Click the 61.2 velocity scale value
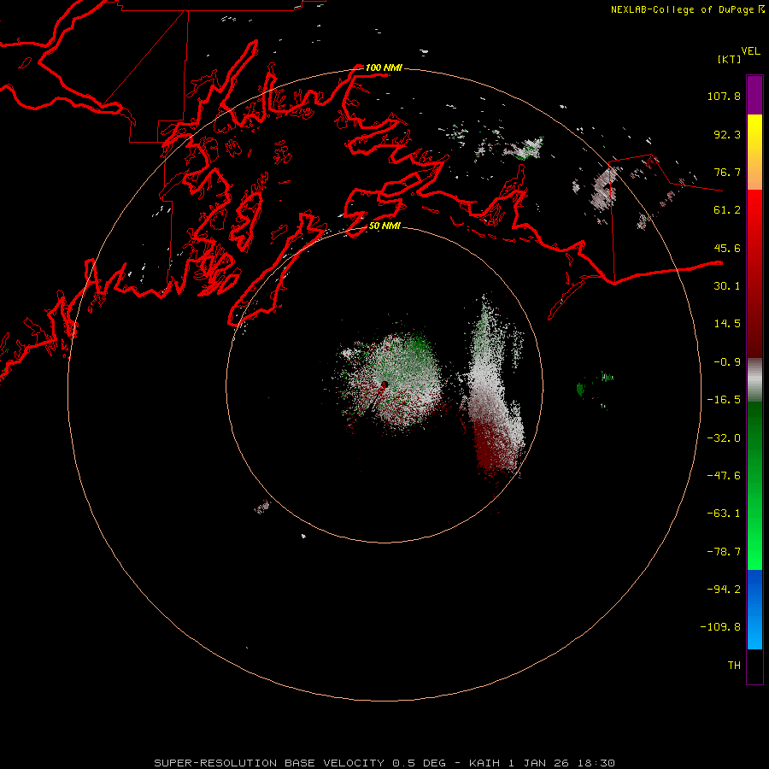 coord(727,210)
